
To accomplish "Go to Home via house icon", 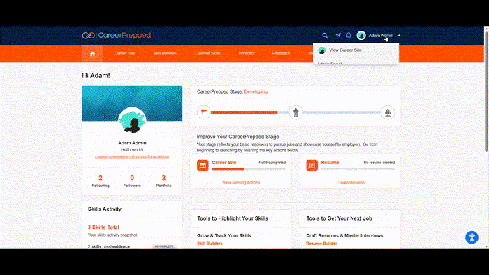I will (x=92, y=54).
